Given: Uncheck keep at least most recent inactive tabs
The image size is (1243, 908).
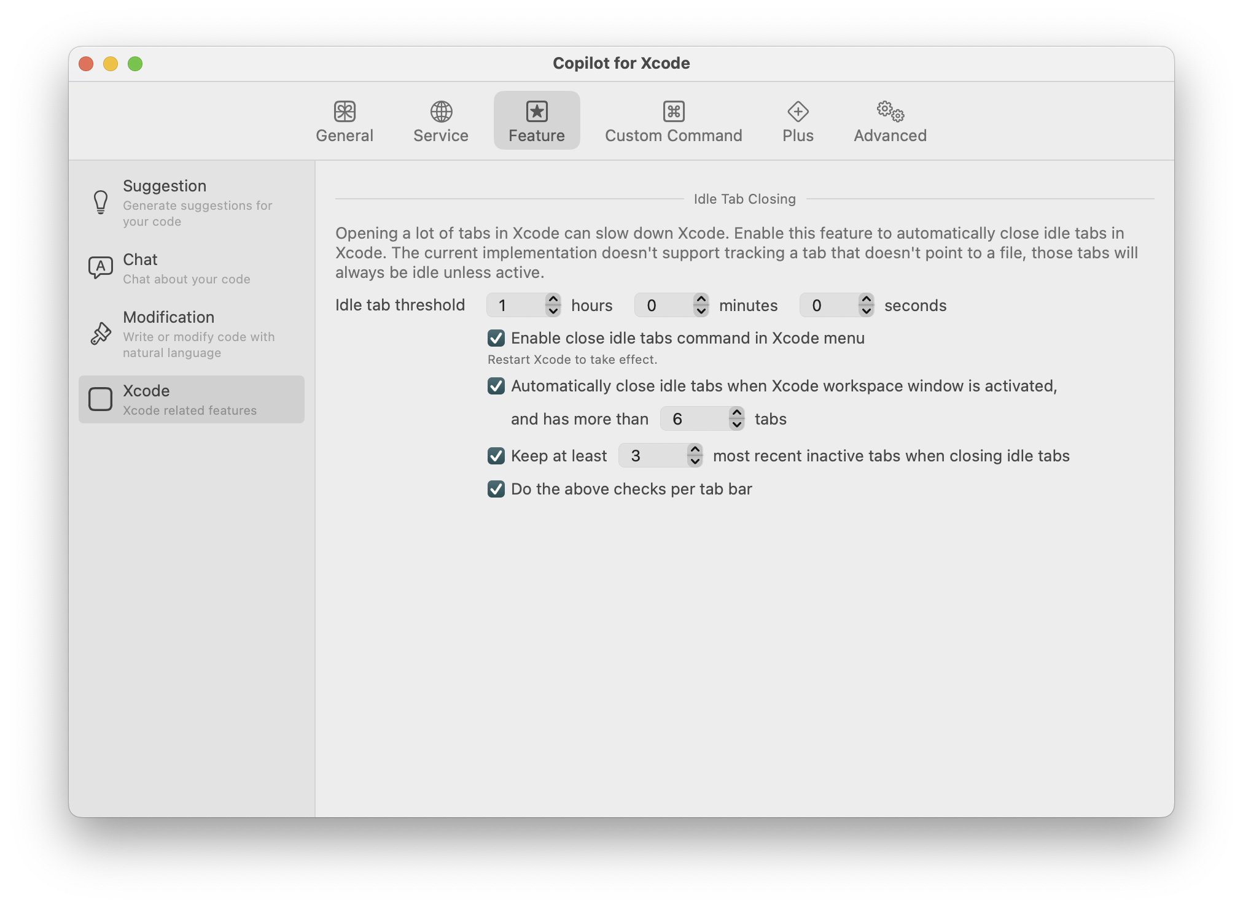Looking at the screenshot, I should click(x=496, y=456).
